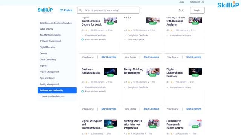The image size is (241, 135).
Task: Start Learning Design Thinking for Beginners
Action: point(151,109)
